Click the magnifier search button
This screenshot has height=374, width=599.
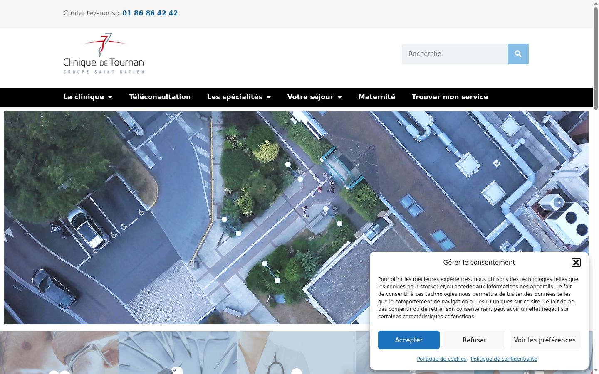coord(518,54)
